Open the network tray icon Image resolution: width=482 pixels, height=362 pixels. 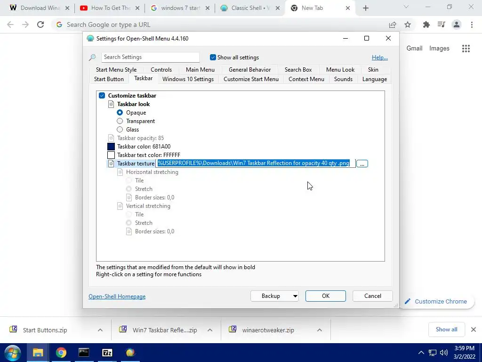coord(433,353)
